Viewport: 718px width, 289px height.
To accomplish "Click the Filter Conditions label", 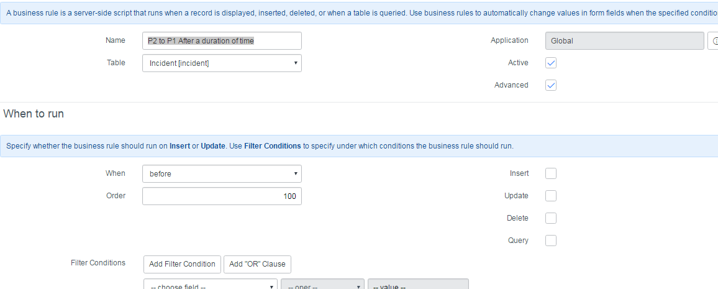I will click(98, 263).
